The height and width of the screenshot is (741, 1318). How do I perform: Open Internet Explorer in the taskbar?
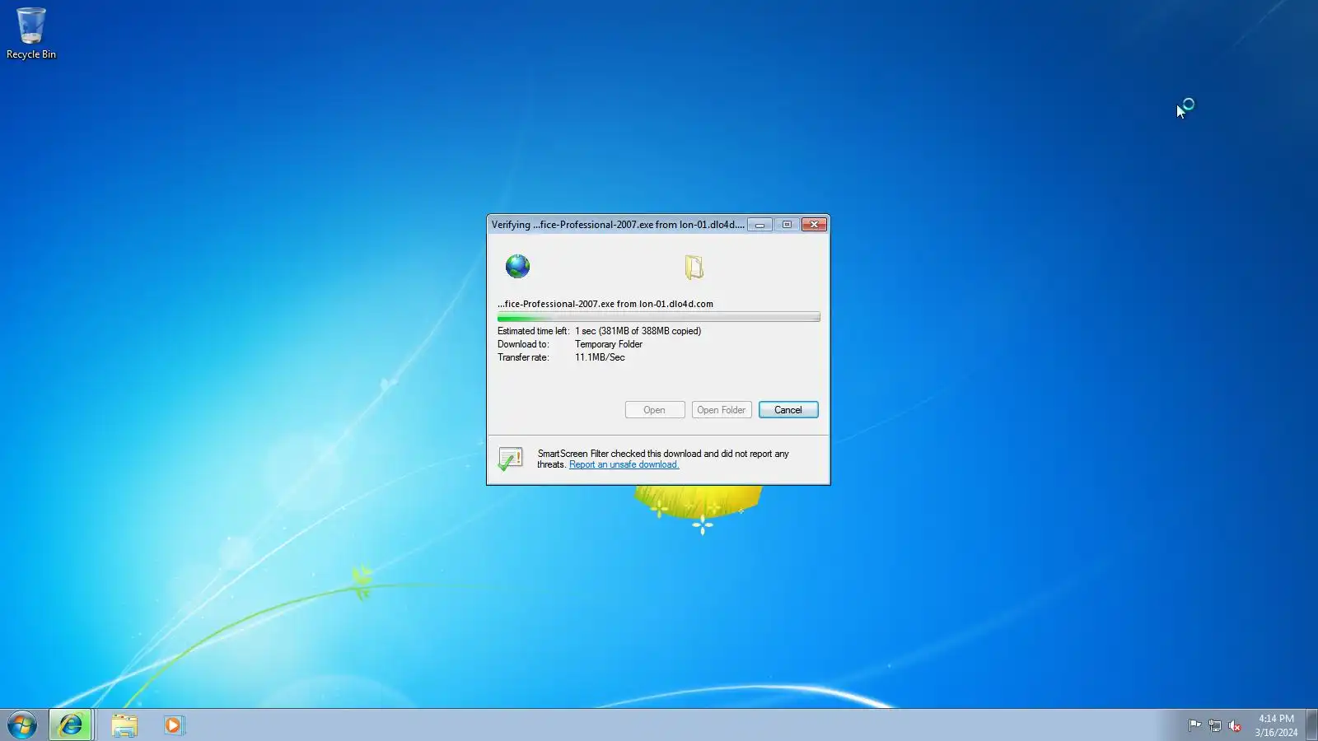[x=71, y=725]
